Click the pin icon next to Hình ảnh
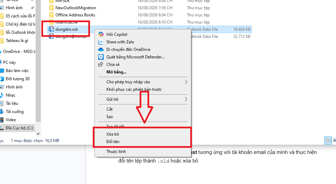Viewport: 336px width, 184px height. click(33, 8)
